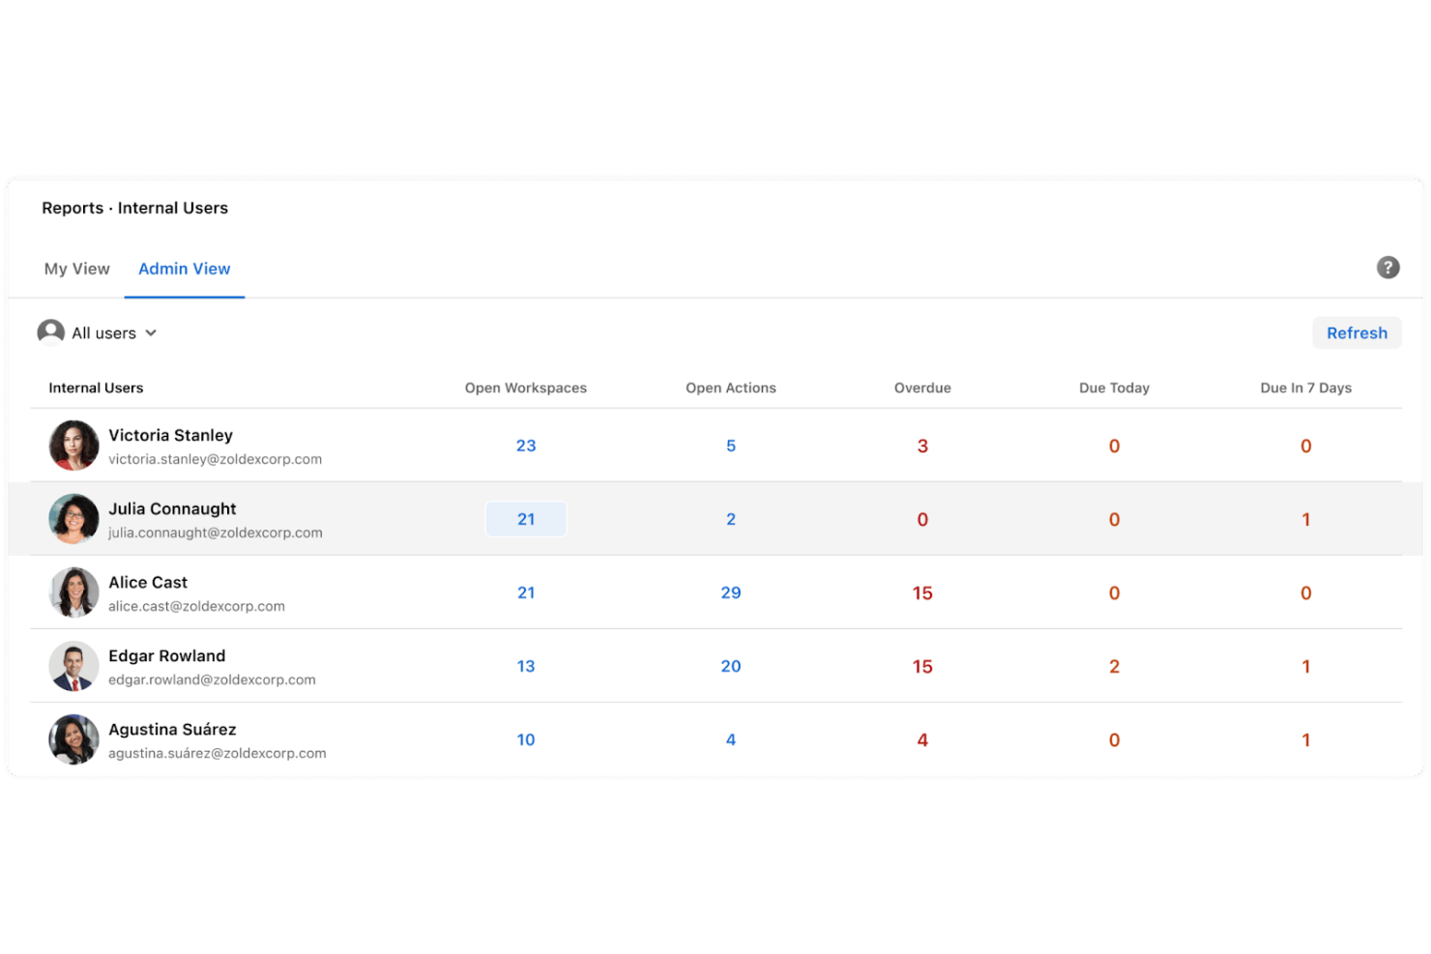Open Alice Cast's 29 open actions
The height and width of the screenshot is (954, 1431).
click(731, 593)
